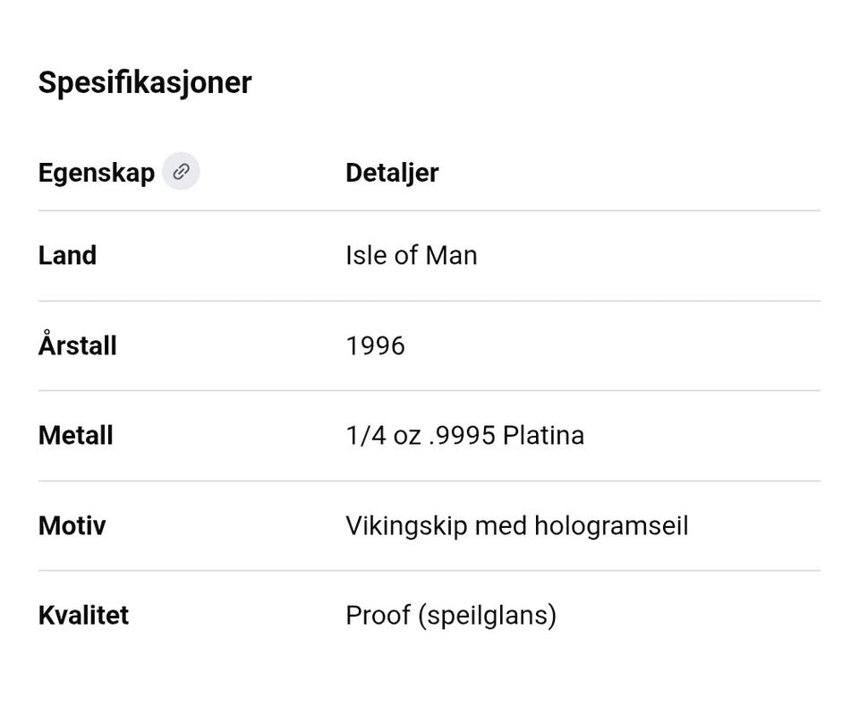Click Vikingskip med hologramseil text

click(x=516, y=525)
